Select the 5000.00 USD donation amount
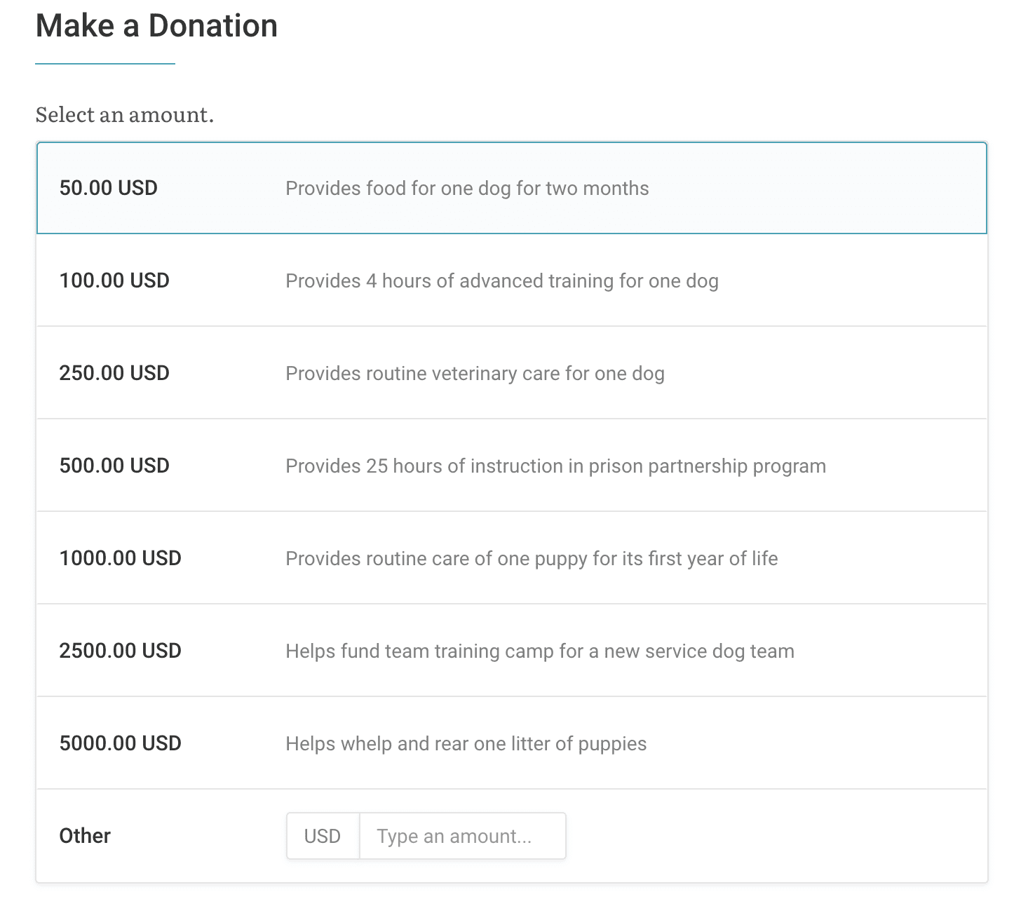This screenshot has width=1021, height=906. pyautogui.click(x=120, y=743)
